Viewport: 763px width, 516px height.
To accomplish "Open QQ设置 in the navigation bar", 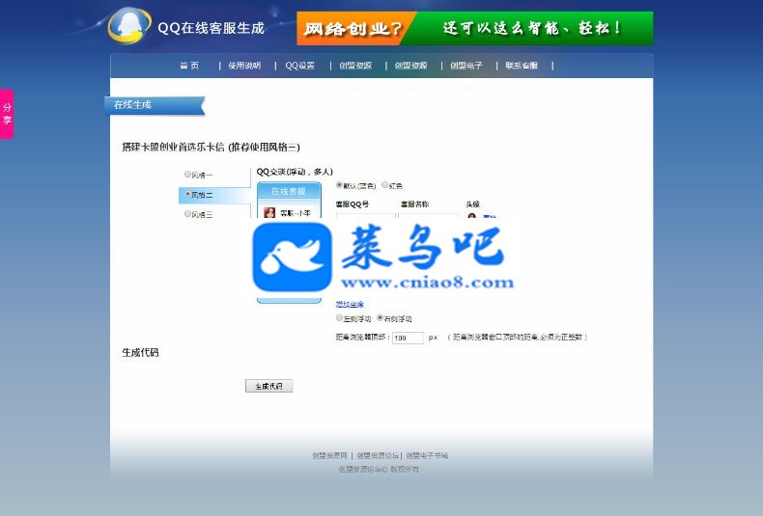I will coord(299,66).
